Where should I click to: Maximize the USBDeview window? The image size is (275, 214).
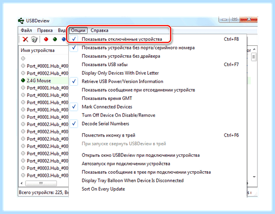(x=235, y=19)
